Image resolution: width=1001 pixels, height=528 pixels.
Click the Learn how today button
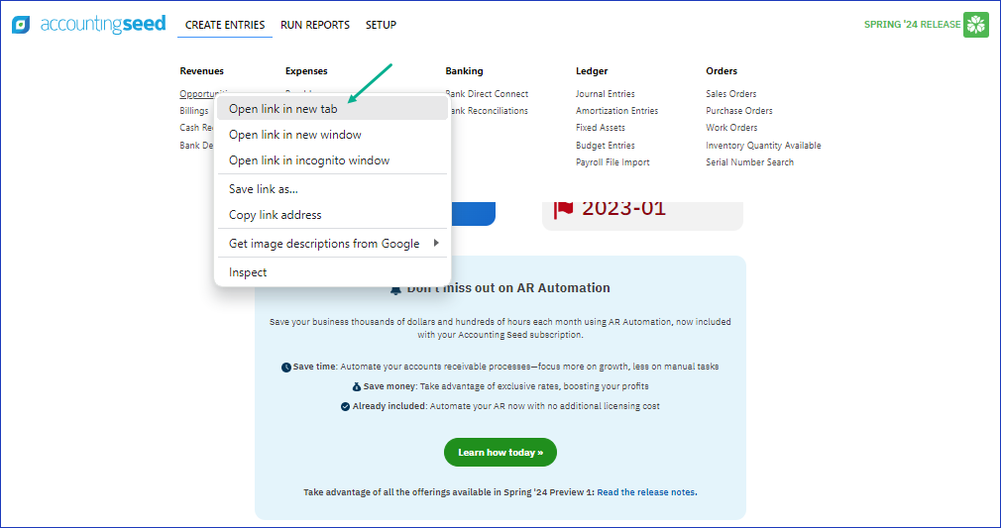coord(500,452)
